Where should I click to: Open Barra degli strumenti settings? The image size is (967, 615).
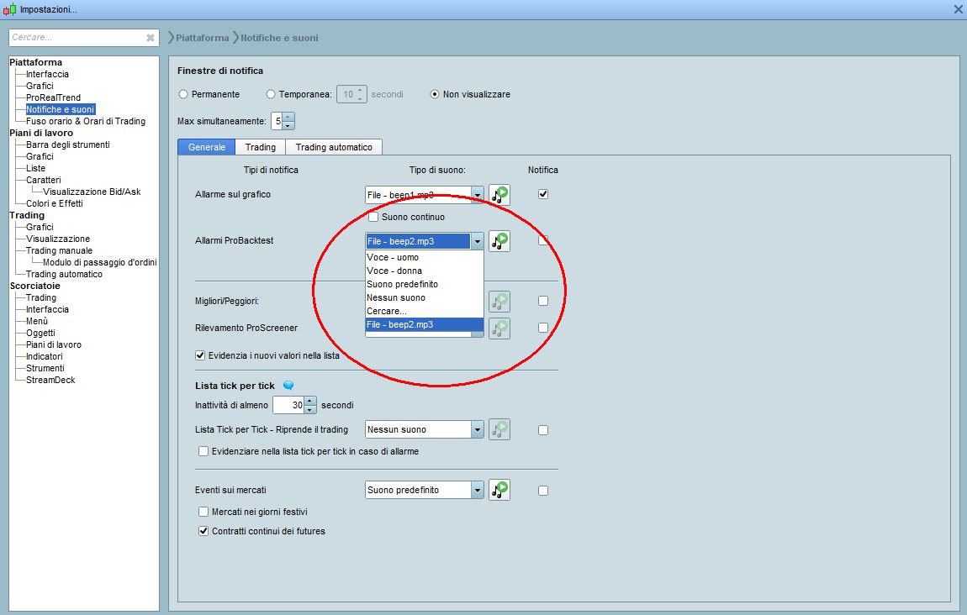tap(68, 145)
